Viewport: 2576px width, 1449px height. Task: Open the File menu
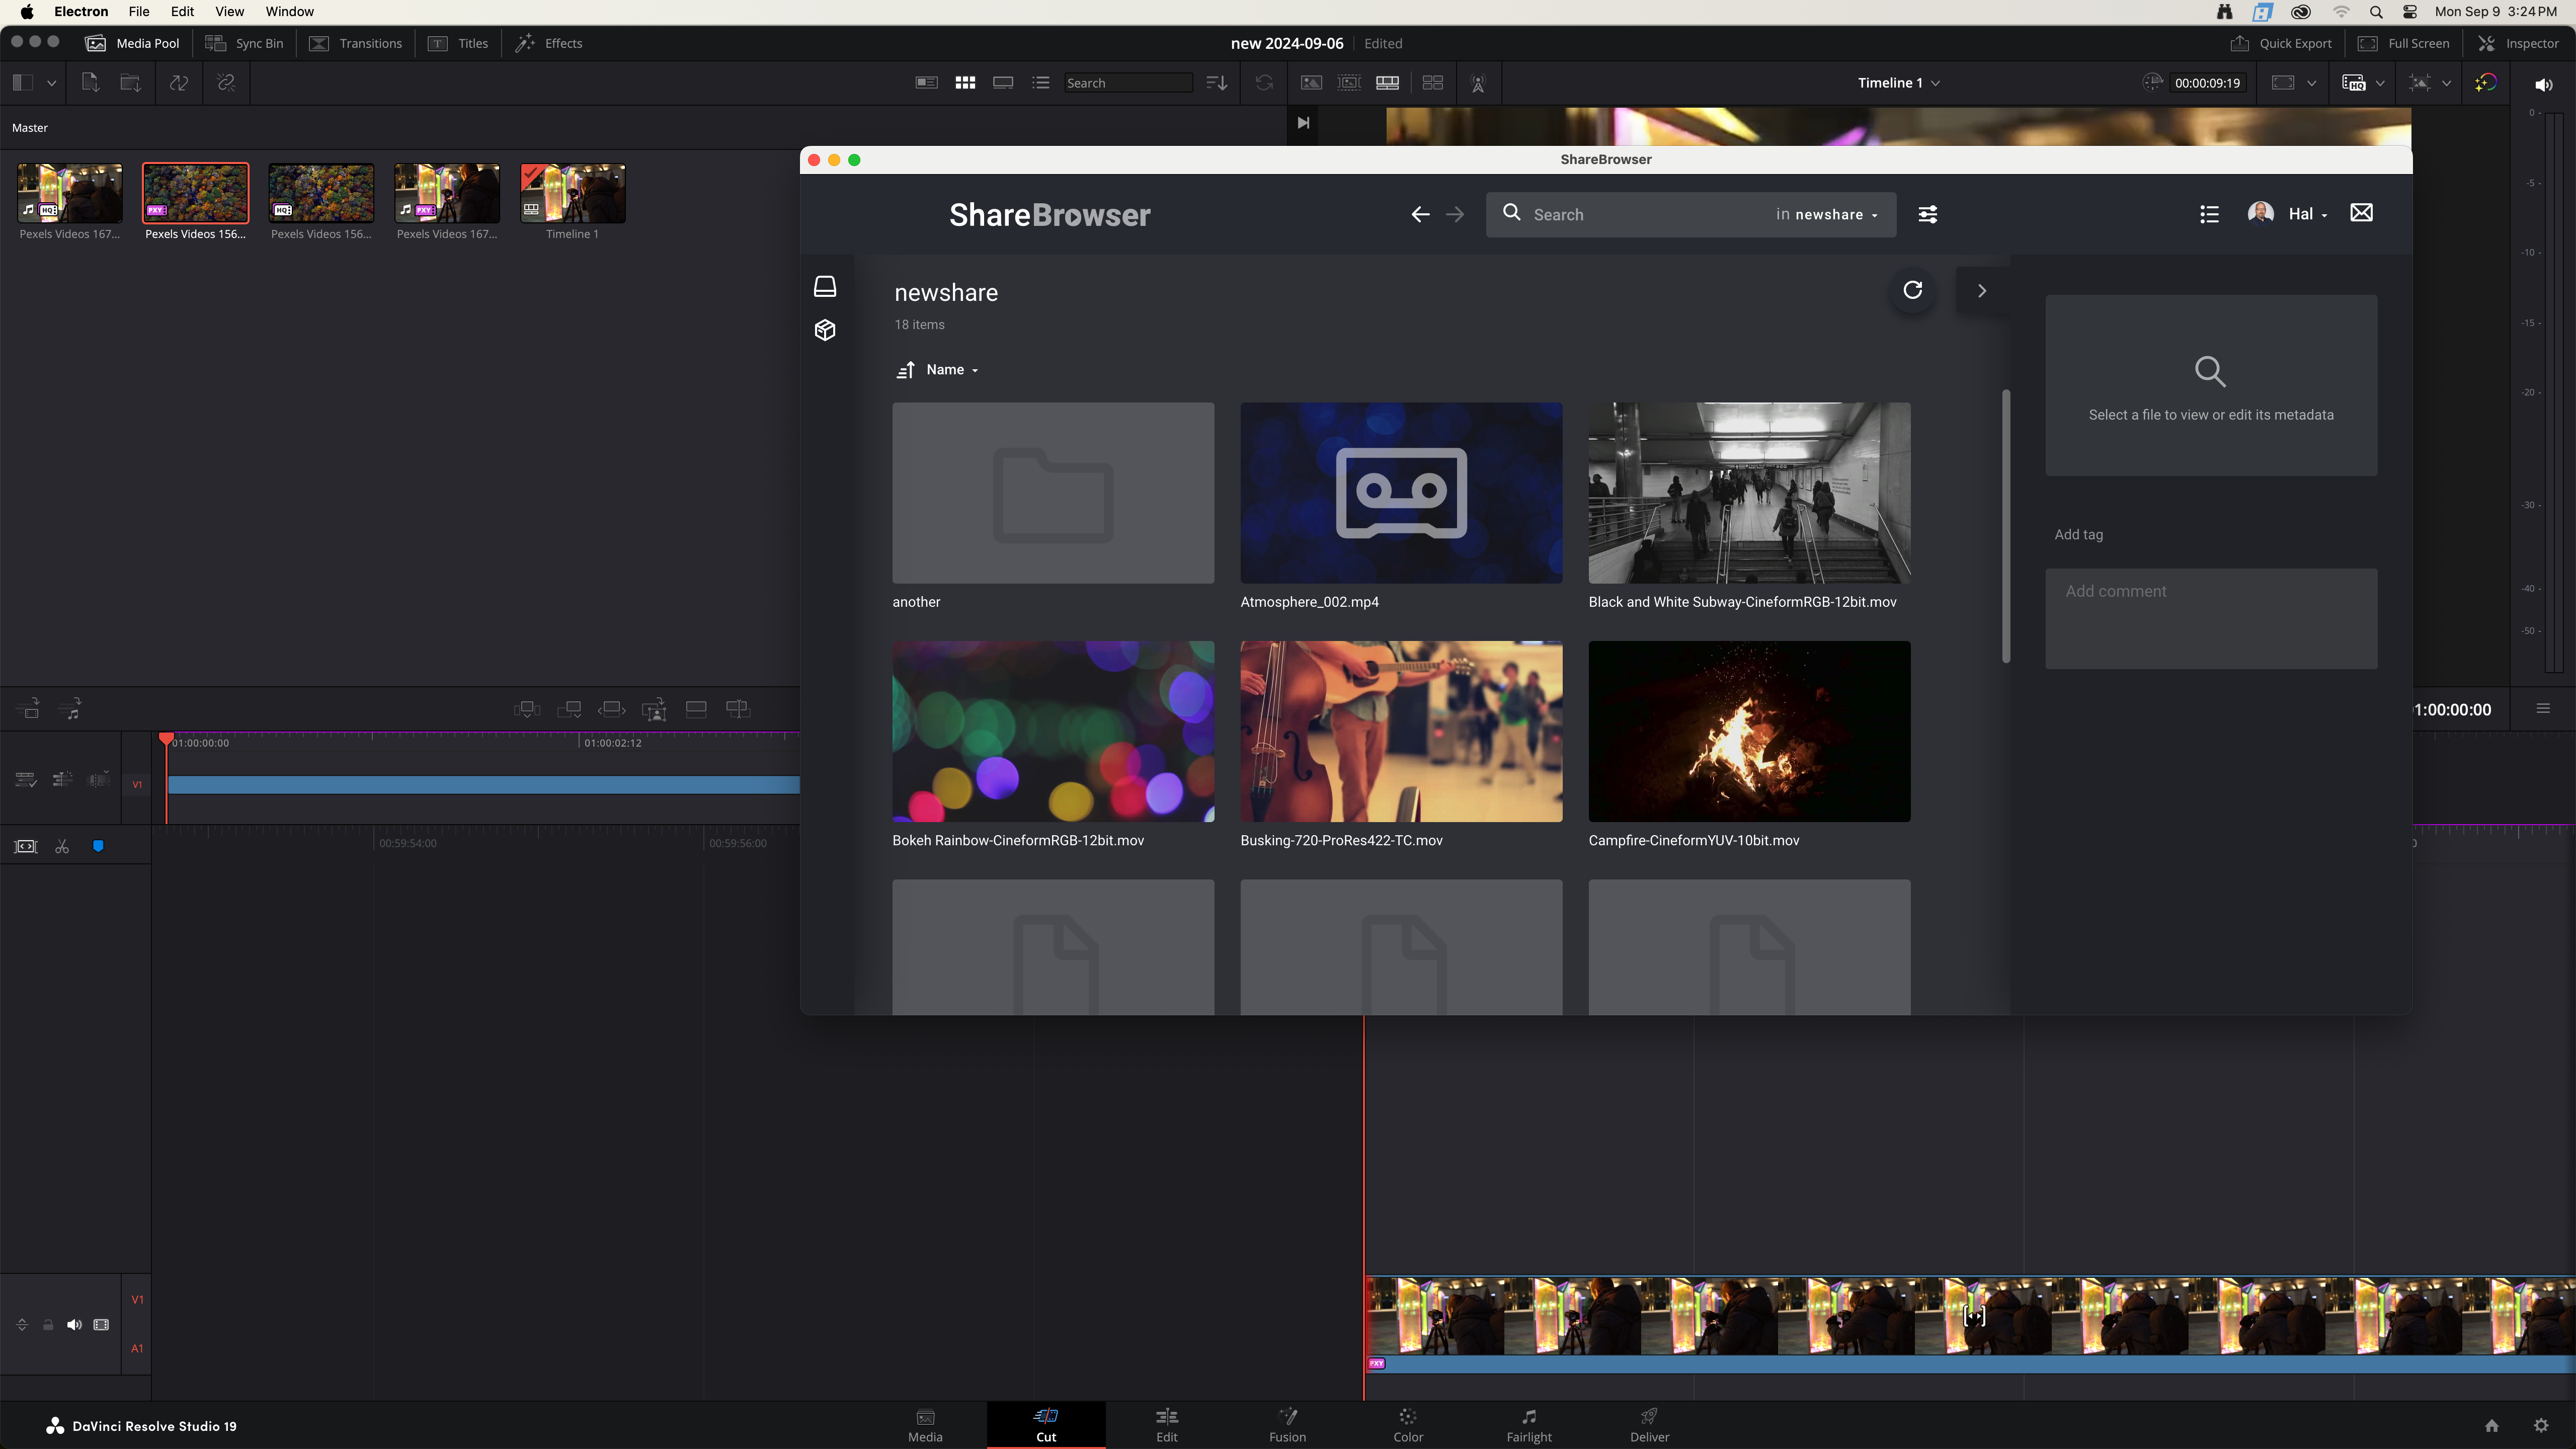click(x=139, y=12)
